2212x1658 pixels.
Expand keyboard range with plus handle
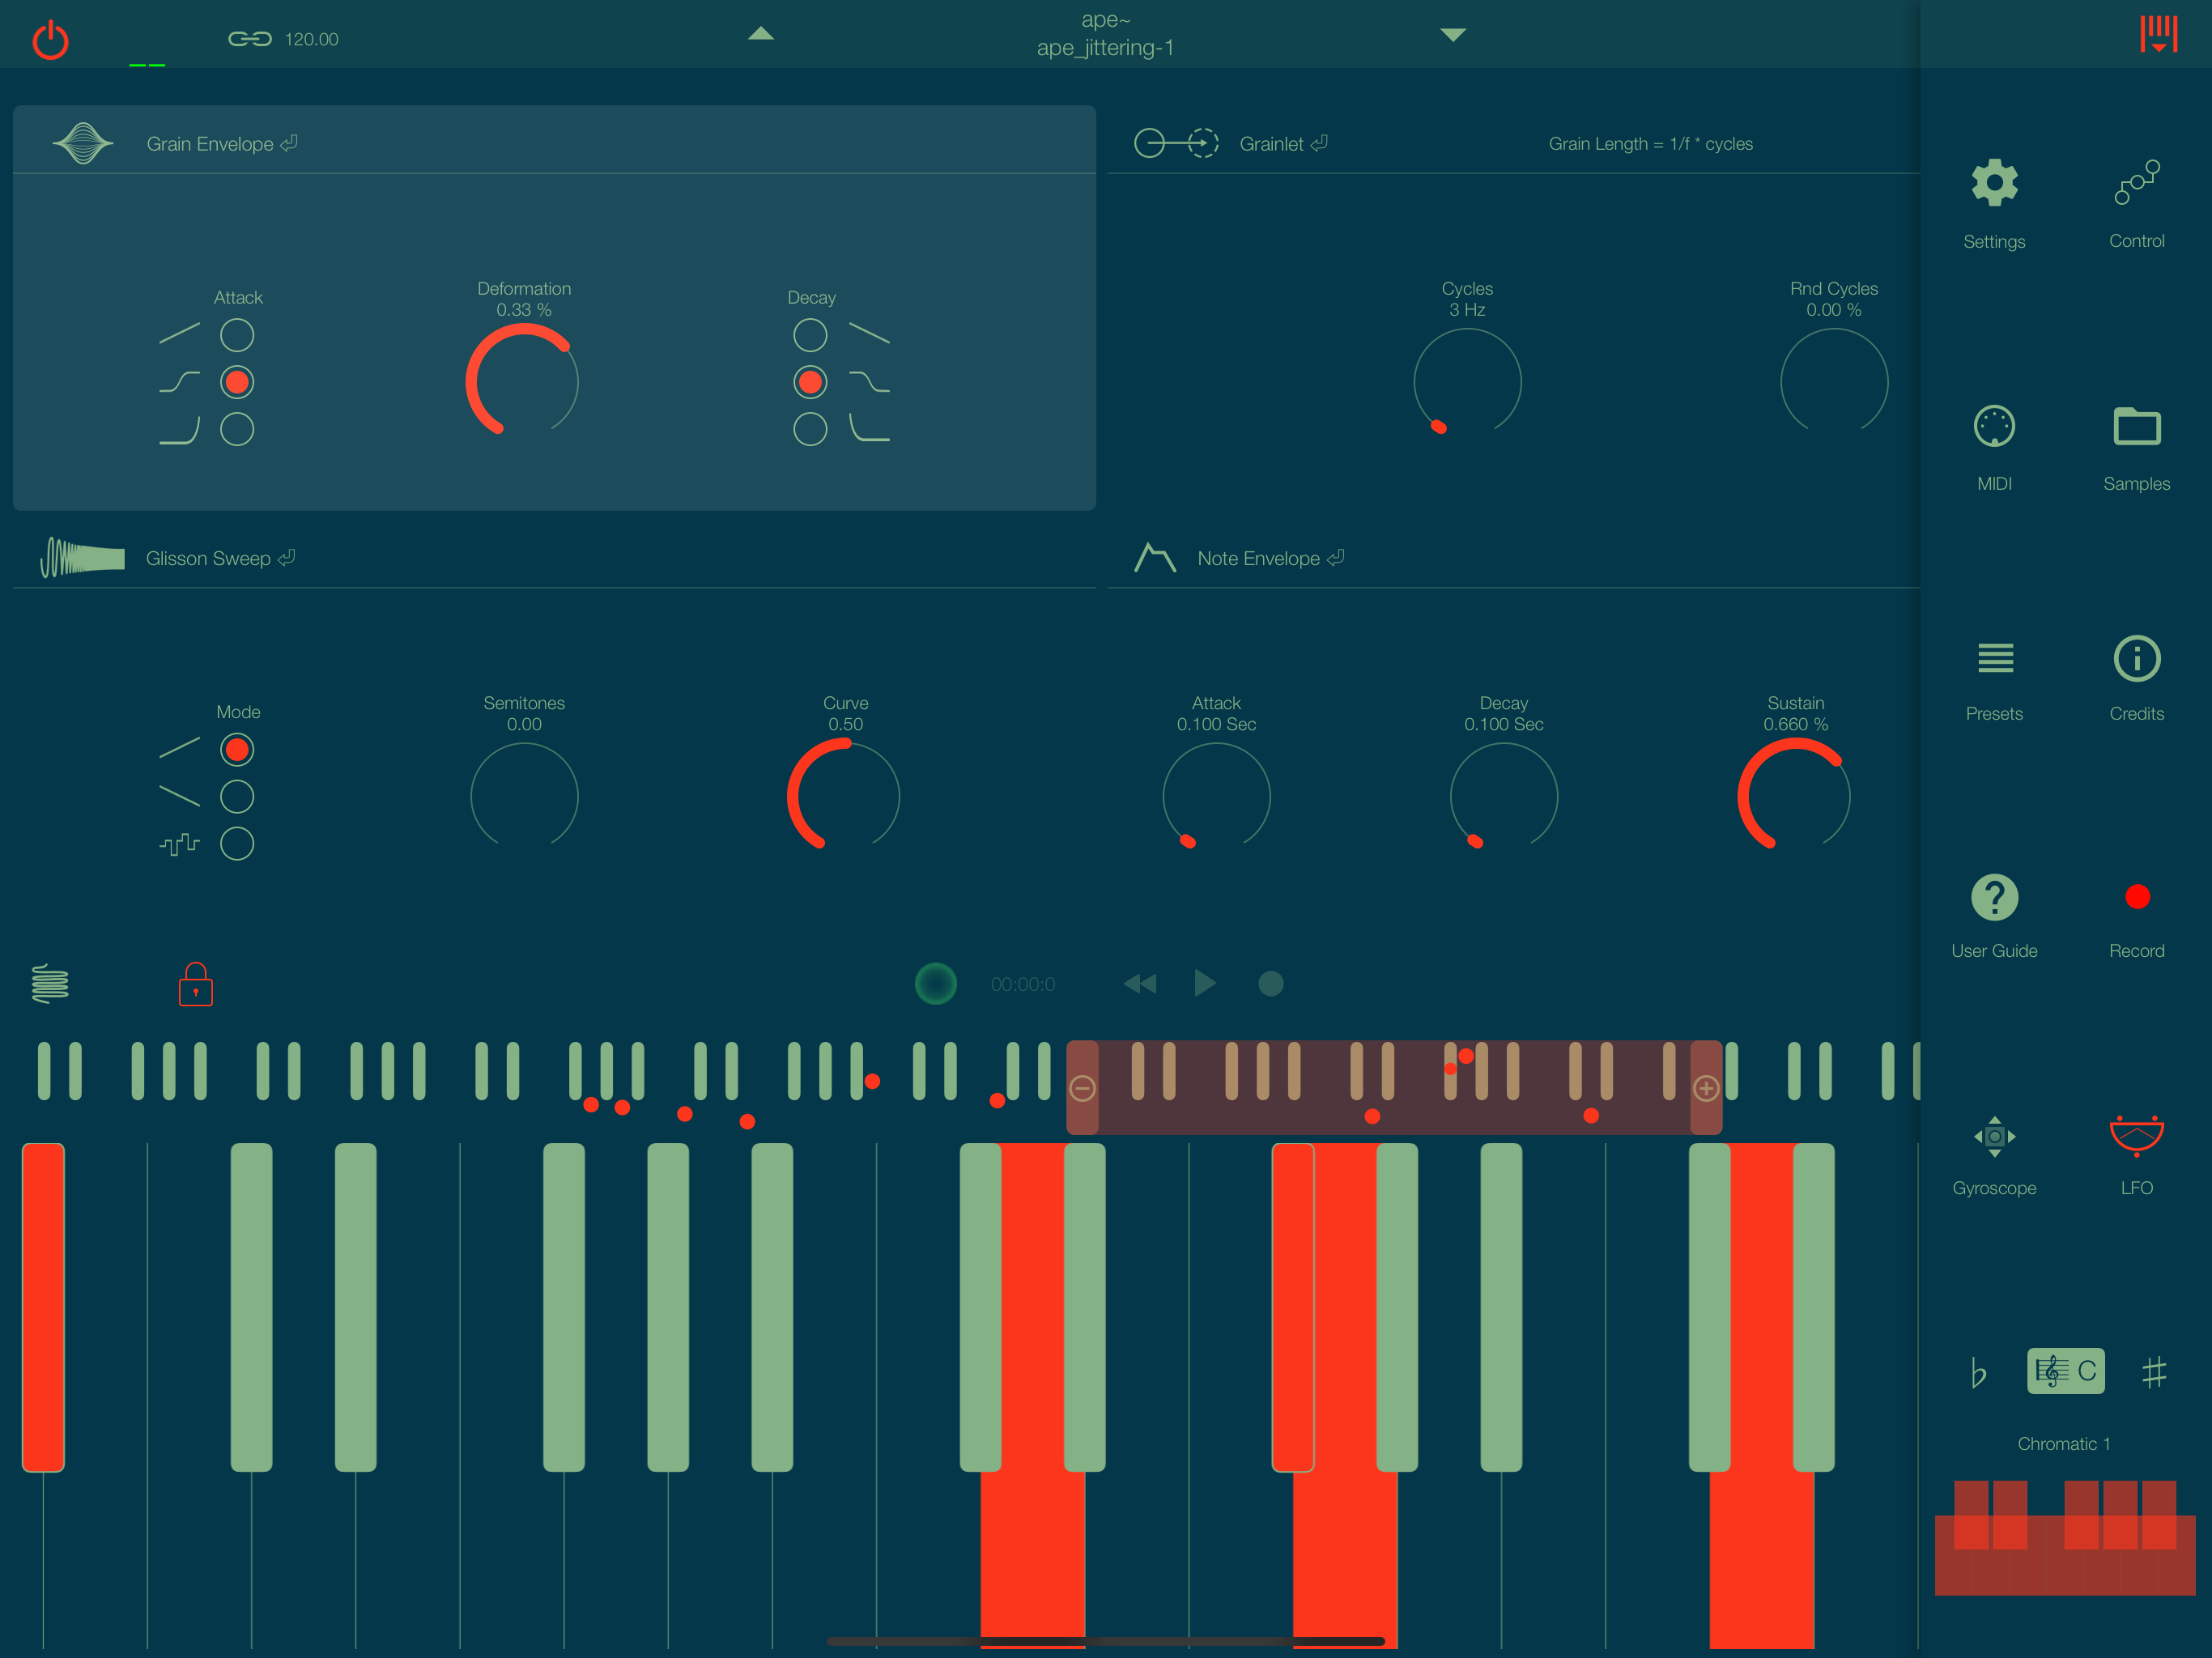(1706, 1087)
